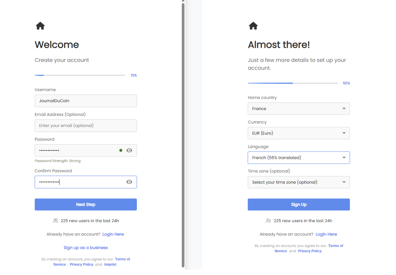Open the Currency dropdown showing EUR (Euro)

[299, 133]
